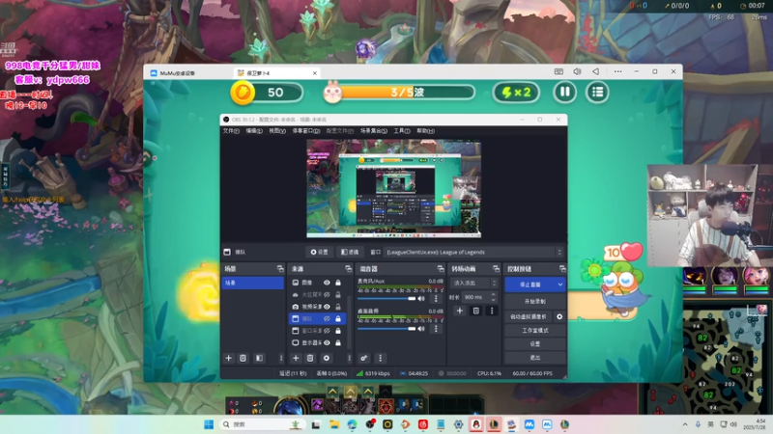Click the MuMu keyboard mapping icon
Screen dimensions: 773x434
coord(558,71)
